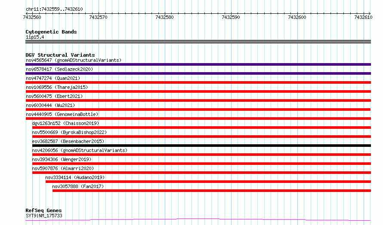
Task: Open variant nsv5500669 (ByrskaBishop2022) label
Action: (x=69, y=132)
